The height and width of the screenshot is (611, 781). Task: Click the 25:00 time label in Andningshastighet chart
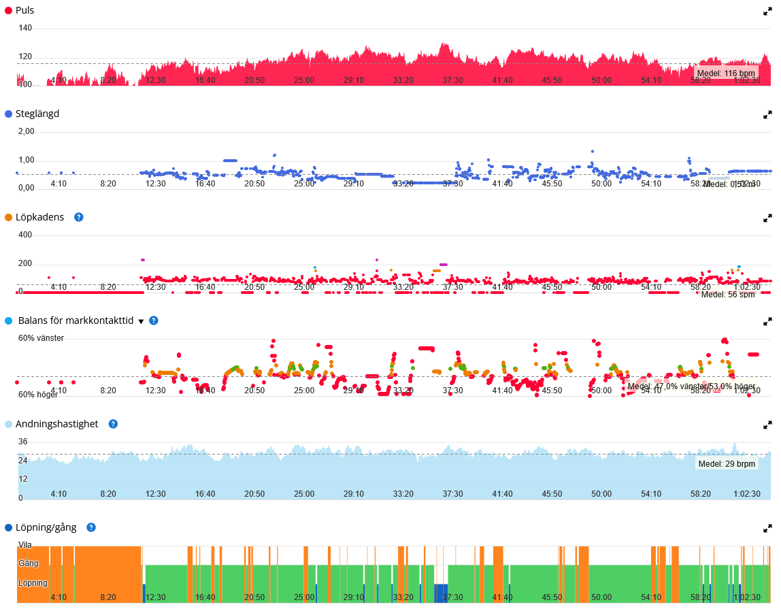304,494
